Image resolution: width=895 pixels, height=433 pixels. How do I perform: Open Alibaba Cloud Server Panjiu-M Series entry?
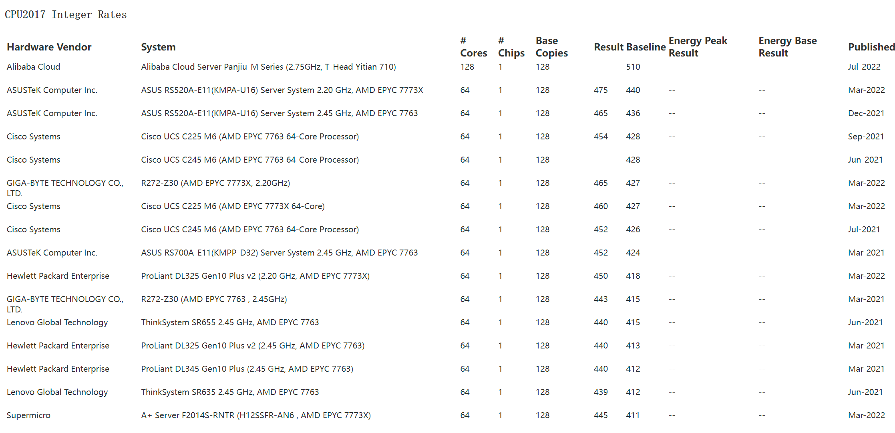[x=268, y=67]
